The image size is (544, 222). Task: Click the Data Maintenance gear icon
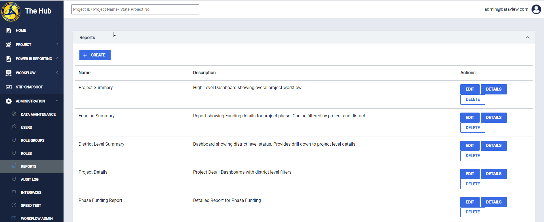click(14, 114)
